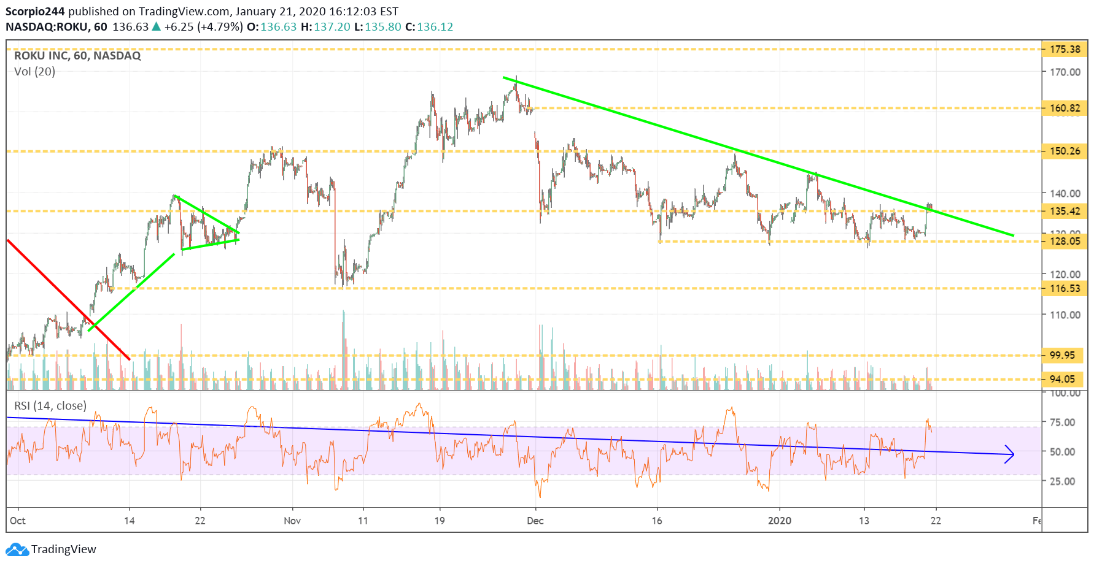Click the NASDAQ:ROKU, 60 symbol header
The width and height of the screenshot is (1094, 566).
click(x=56, y=27)
